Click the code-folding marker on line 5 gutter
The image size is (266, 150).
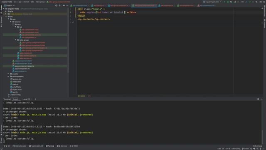click(x=73, y=22)
